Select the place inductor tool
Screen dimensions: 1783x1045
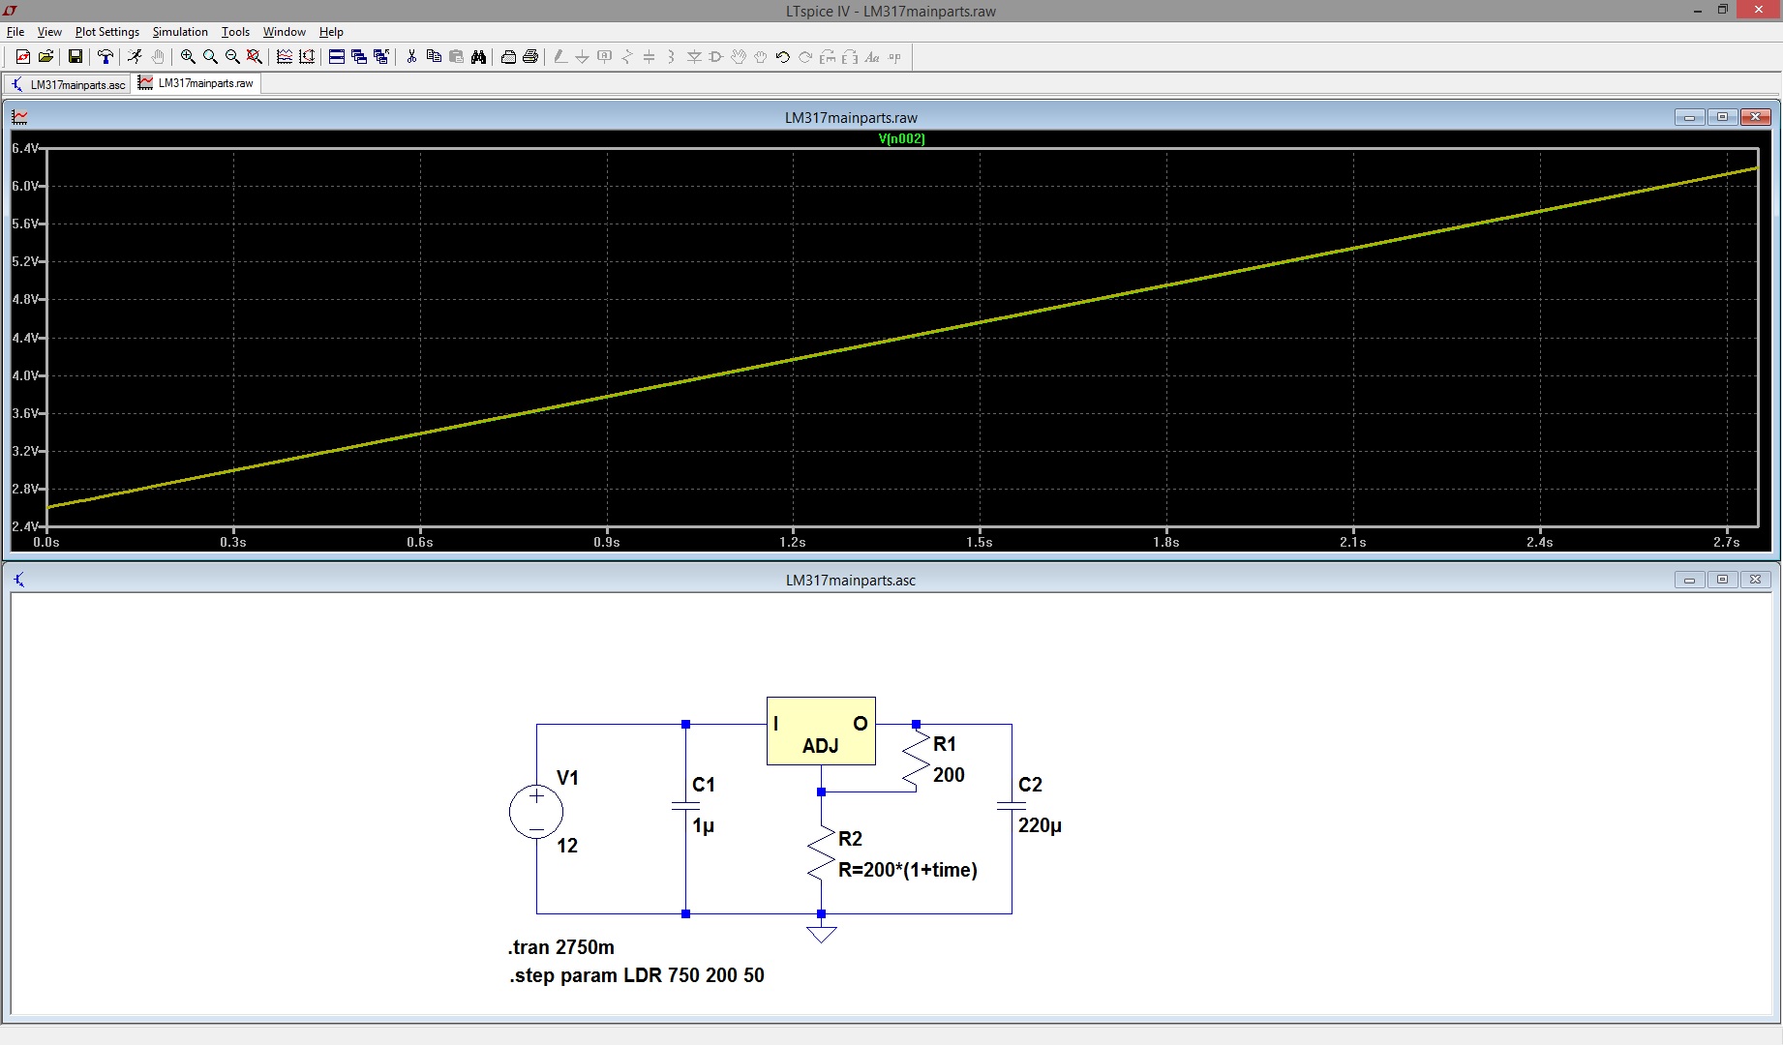pos(672,57)
